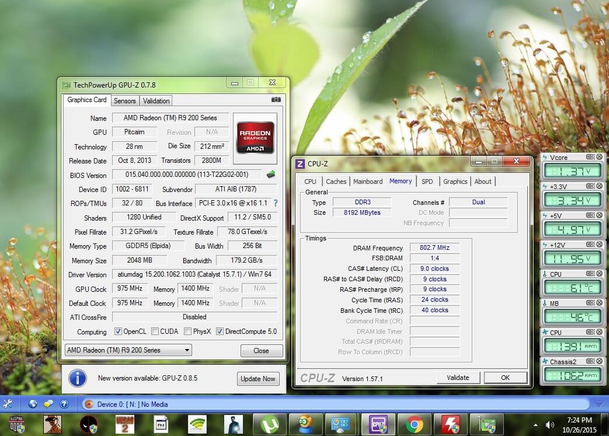Toggle the PhysX checkbox
Image resolution: width=609 pixels, height=436 pixels.
tap(188, 331)
